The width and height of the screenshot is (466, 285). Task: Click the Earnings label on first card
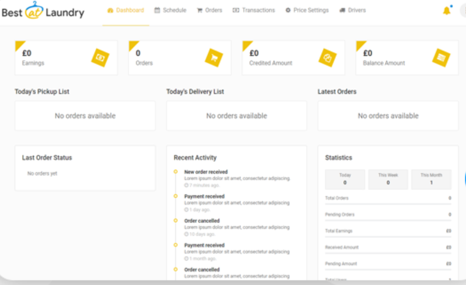click(33, 63)
